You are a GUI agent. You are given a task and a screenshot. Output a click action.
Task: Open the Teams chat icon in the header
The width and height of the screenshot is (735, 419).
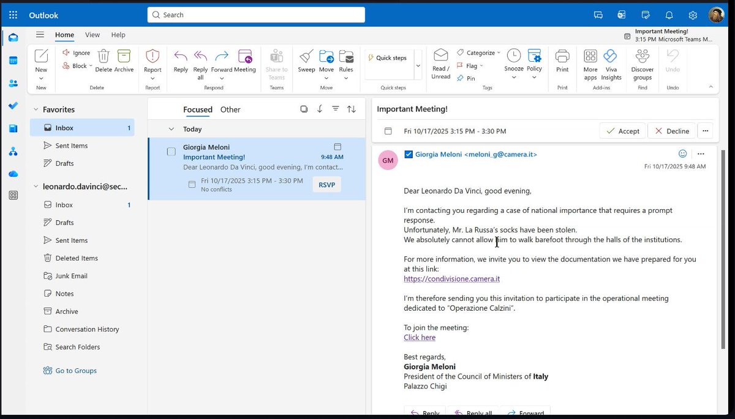[x=598, y=15]
